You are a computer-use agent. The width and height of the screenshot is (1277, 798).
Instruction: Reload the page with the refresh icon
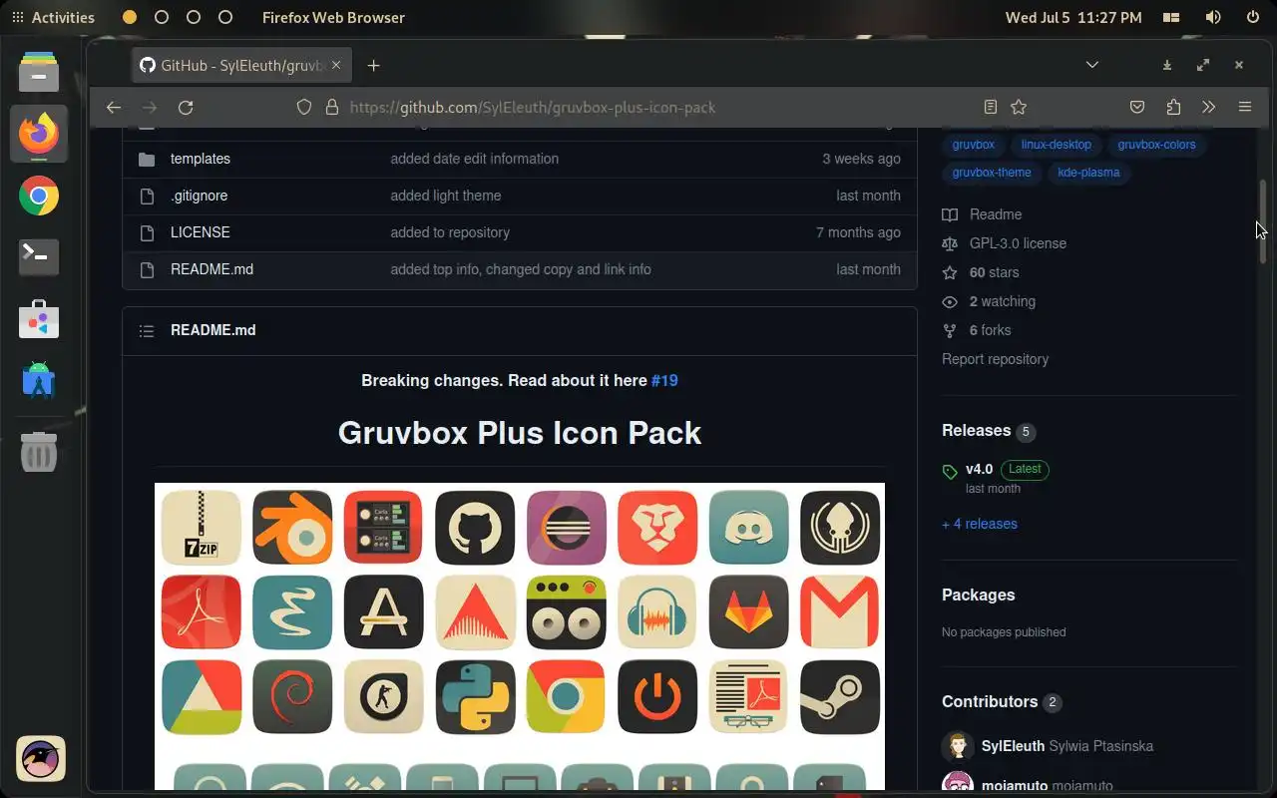(186, 108)
